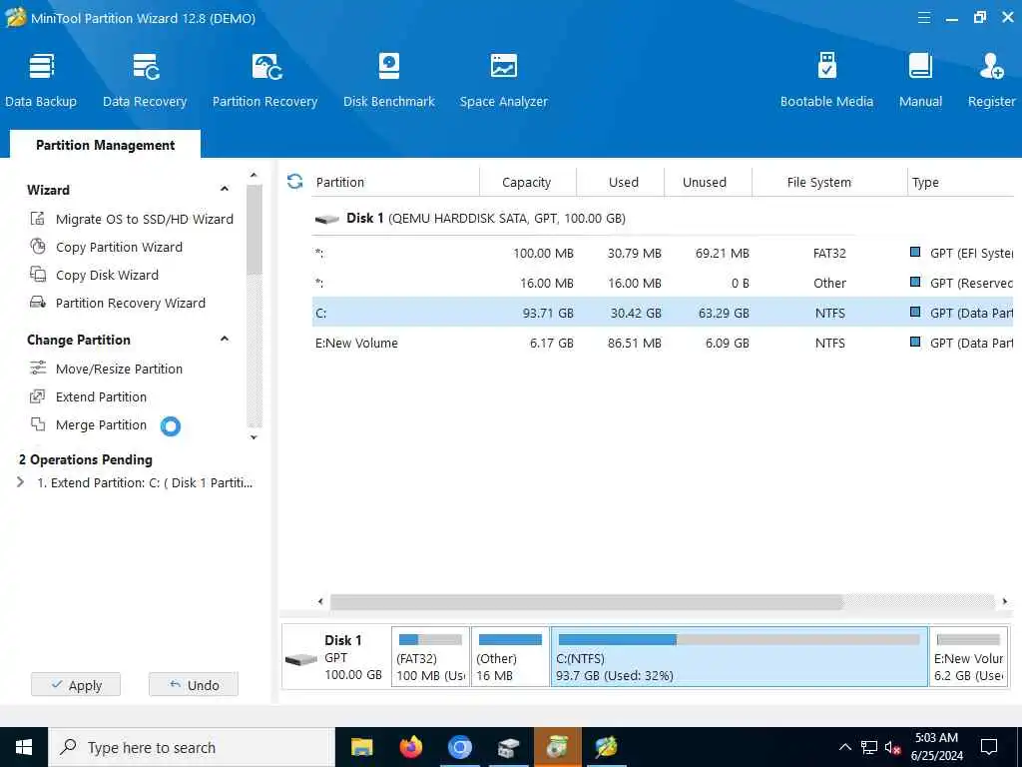Sort by Capacity column header
Viewport: 1022px width, 767px height.
point(527,182)
